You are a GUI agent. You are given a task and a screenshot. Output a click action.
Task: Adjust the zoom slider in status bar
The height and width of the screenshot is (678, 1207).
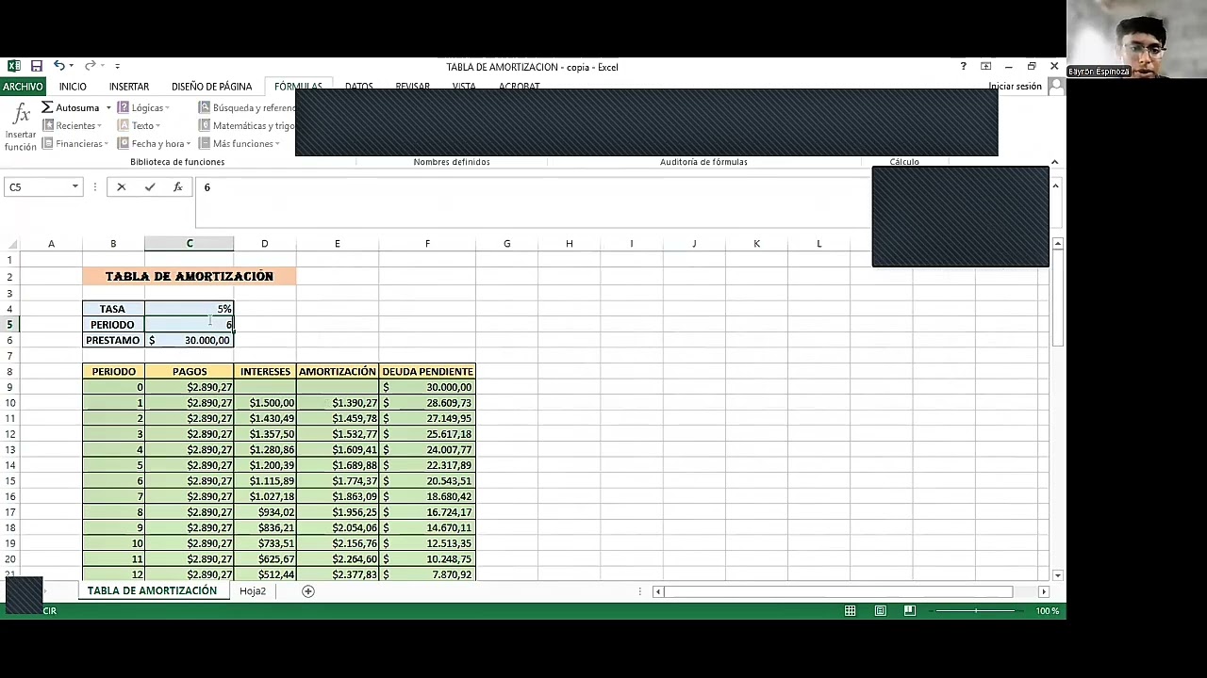[x=975, y=611]
